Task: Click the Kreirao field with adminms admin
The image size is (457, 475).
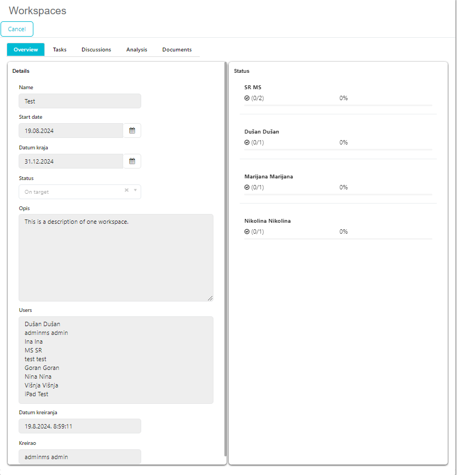Action: click(80, 457)
